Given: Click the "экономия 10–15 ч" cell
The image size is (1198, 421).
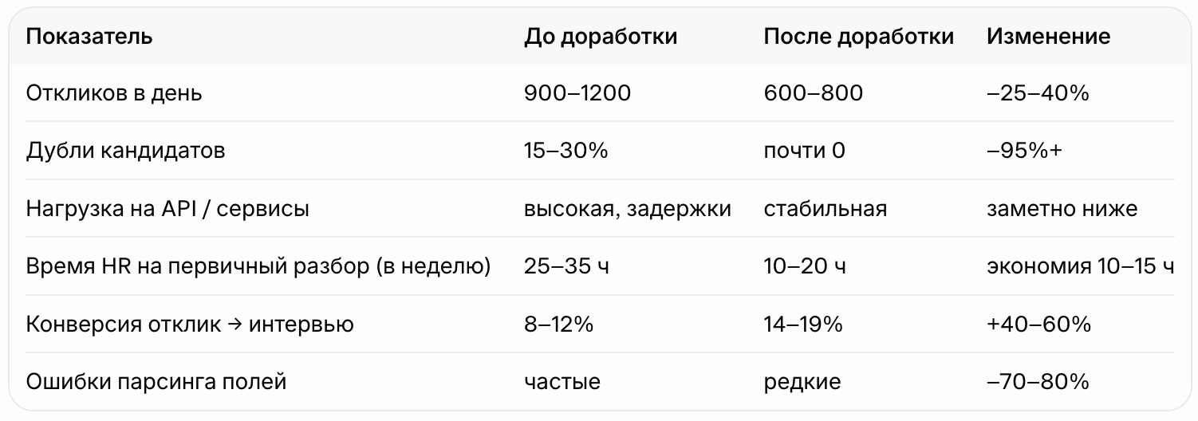Looking at the screenshot, I should (x=1080, y=266).
